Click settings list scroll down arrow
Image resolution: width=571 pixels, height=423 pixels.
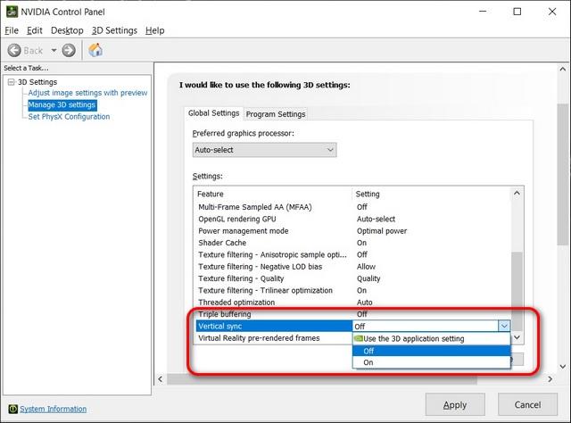coord(517,337)
